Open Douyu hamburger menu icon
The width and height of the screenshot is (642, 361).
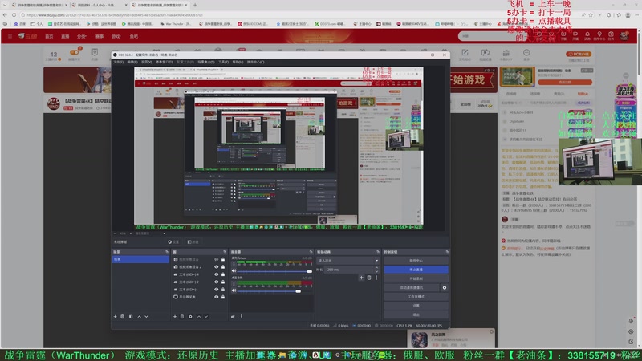(10, 36)
